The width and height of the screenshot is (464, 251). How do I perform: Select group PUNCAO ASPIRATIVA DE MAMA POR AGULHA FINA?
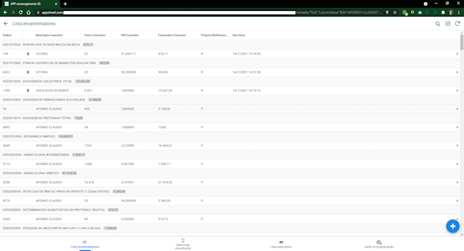(x=230, y=63)
